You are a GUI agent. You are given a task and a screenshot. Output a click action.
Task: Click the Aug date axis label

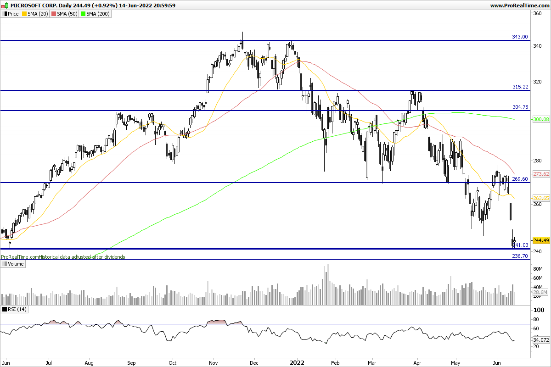pyautogui.click(x=90, y=361)
